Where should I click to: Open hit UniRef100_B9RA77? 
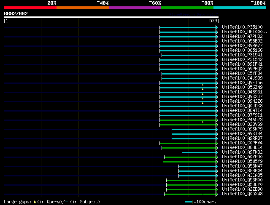[242, 46]
